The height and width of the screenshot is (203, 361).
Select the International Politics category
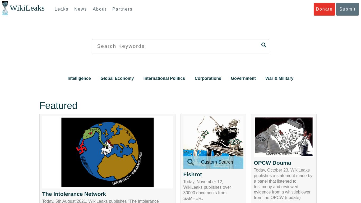[164, 79]
